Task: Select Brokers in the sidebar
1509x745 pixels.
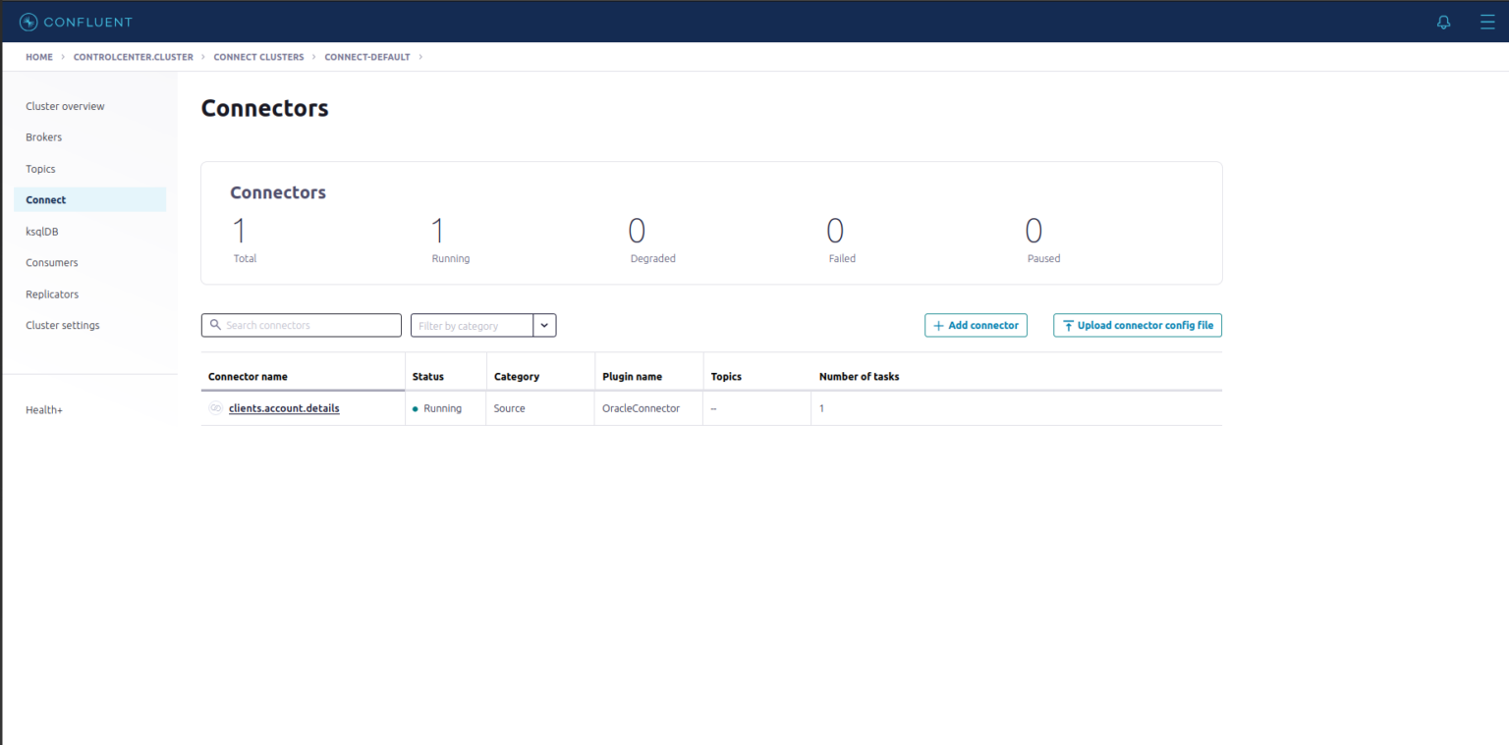Action: (x=43, y=136)
